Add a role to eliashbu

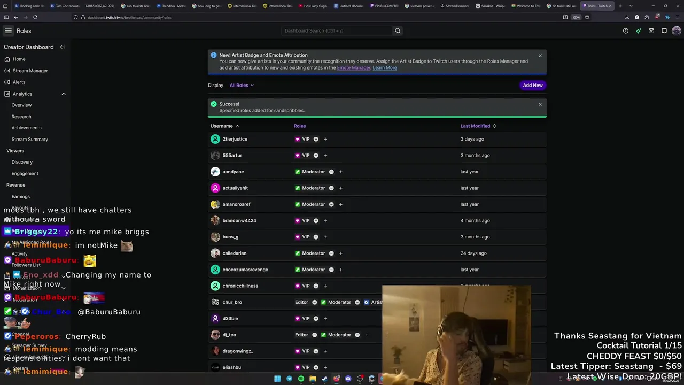coord(325,367)
